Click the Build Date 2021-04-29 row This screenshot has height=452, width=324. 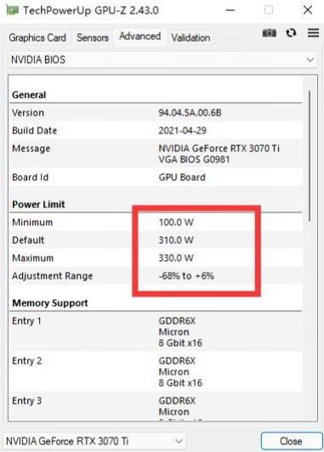(x=156, y=131)
